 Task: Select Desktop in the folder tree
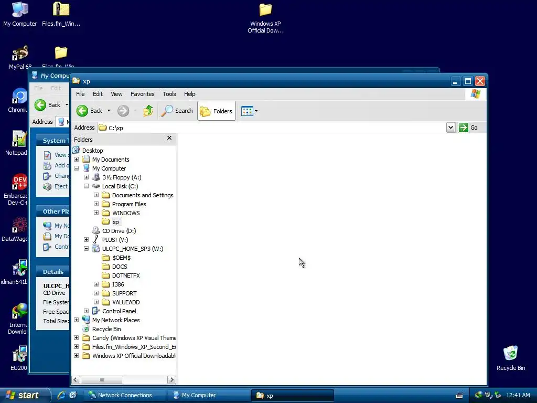pyautogui.click(x=92, y=151)
